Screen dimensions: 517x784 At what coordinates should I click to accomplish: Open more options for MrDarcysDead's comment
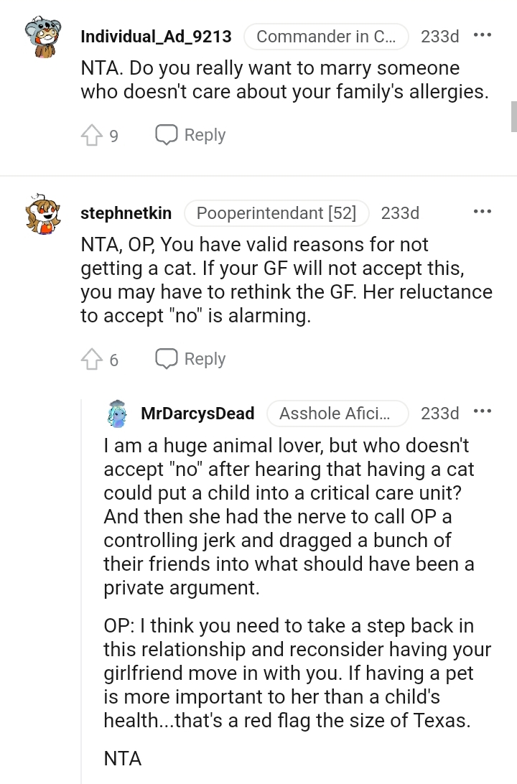(x=483, y=411)
